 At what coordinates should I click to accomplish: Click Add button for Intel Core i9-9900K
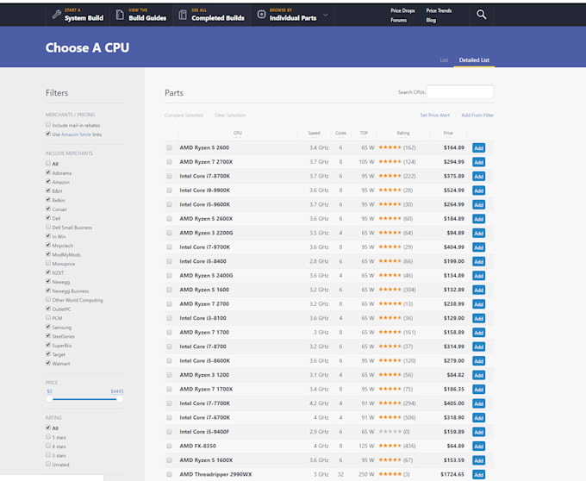[478, 191]
